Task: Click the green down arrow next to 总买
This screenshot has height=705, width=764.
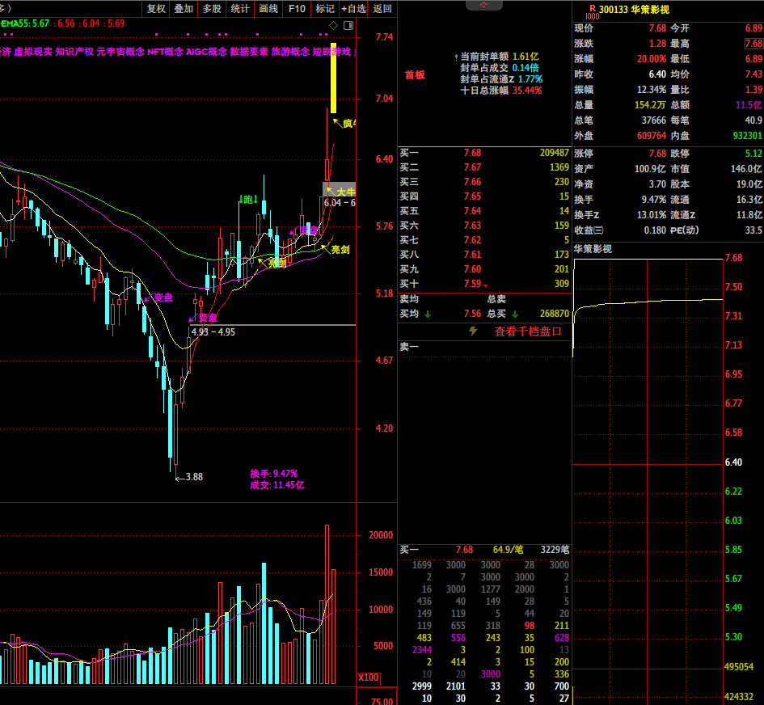Action: [514, 315]
